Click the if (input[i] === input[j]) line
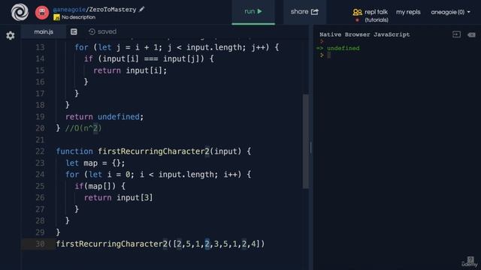Image resolution: width=481 pixels, height=270 pixels. [x=149, y=58]
